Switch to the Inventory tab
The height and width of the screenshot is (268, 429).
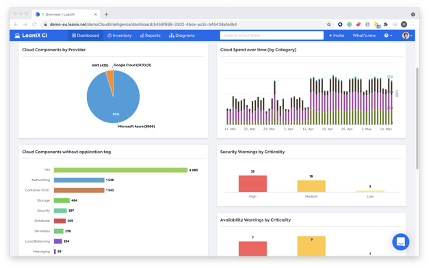[x=119, y=36]
